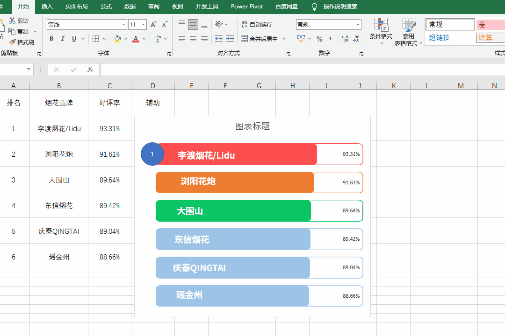
Task: Open the font name combo box dropdown
Action: [123, 24]
